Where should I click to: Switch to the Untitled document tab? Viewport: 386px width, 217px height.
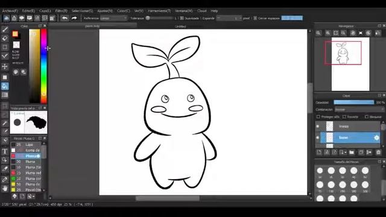click(180, 27)
